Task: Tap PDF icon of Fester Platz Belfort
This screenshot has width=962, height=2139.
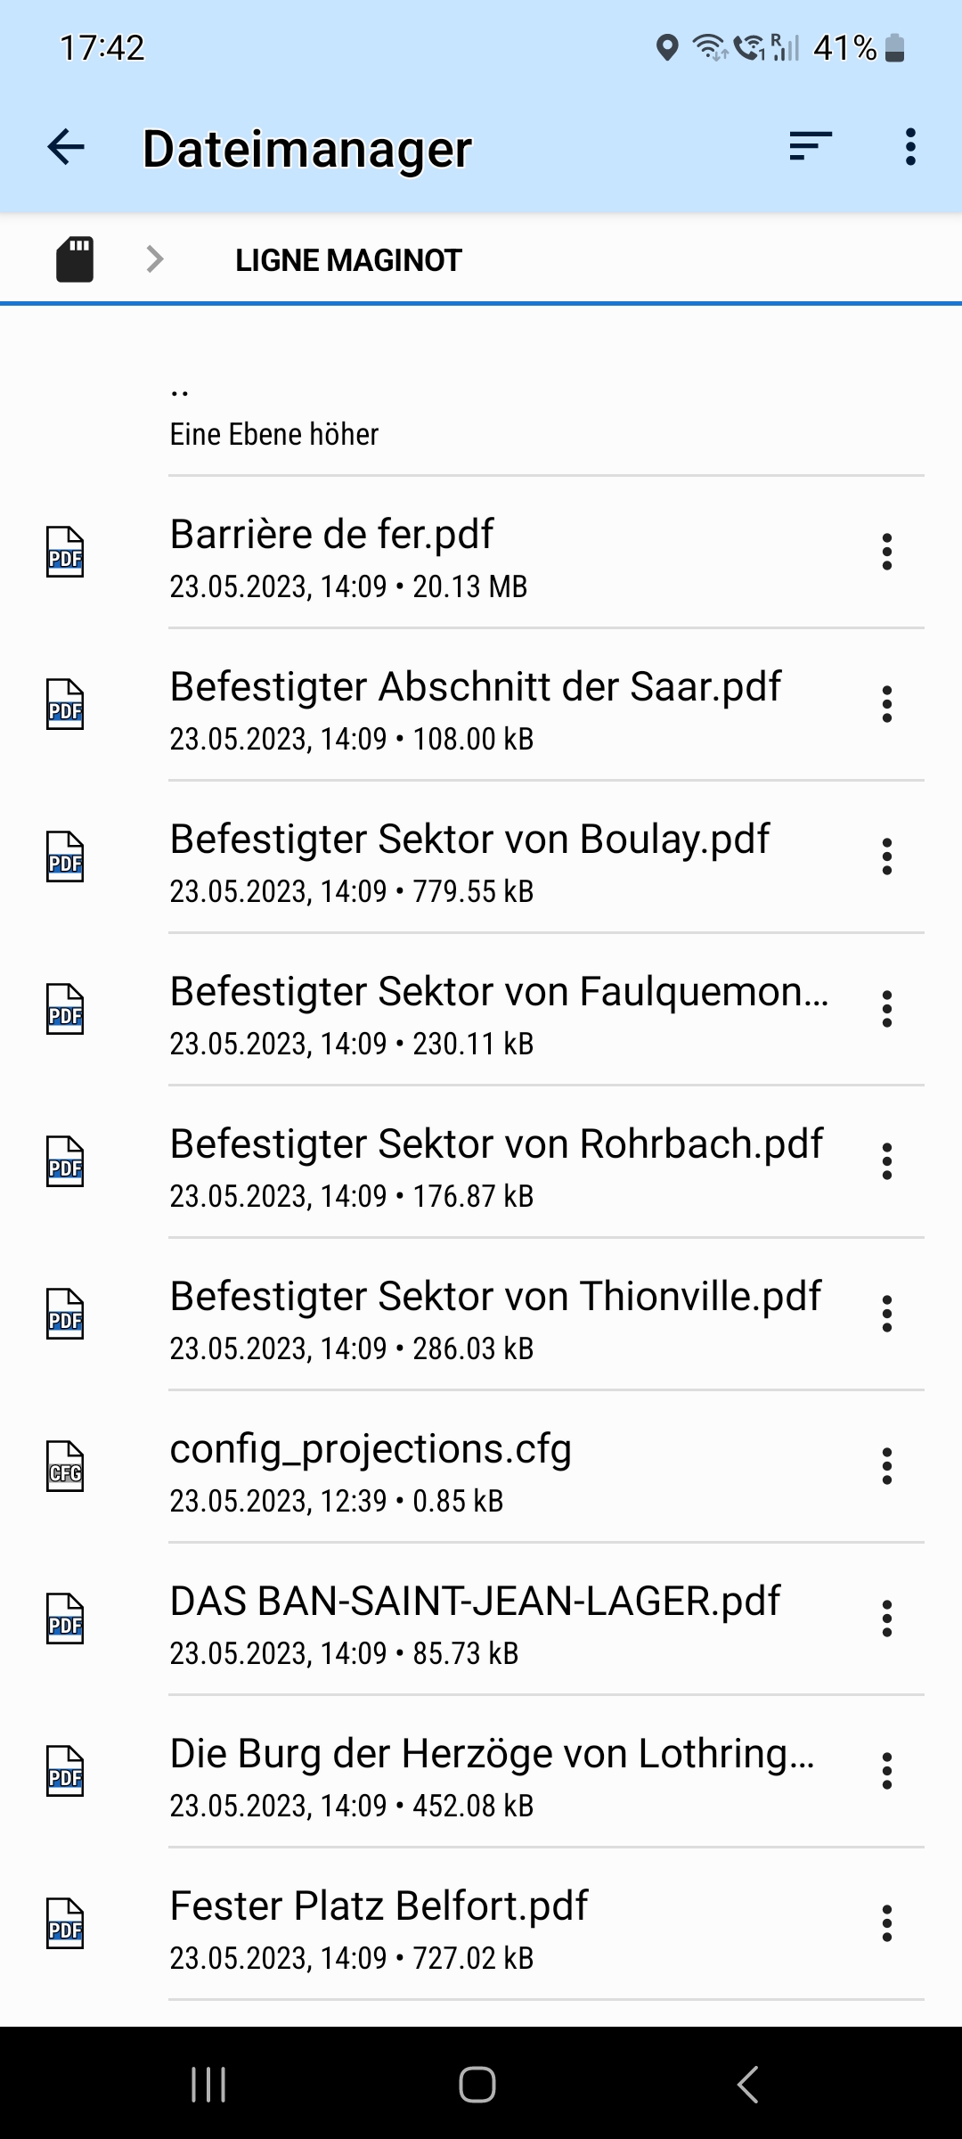Action: (65, 1924)
